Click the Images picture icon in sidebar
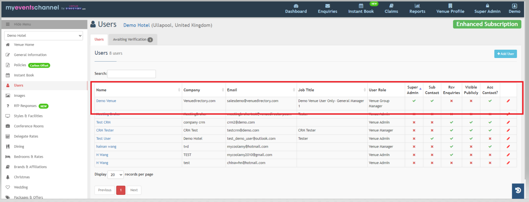Image resolution: width=529 pixels, height=202 pixels. [x=8, y=96]
